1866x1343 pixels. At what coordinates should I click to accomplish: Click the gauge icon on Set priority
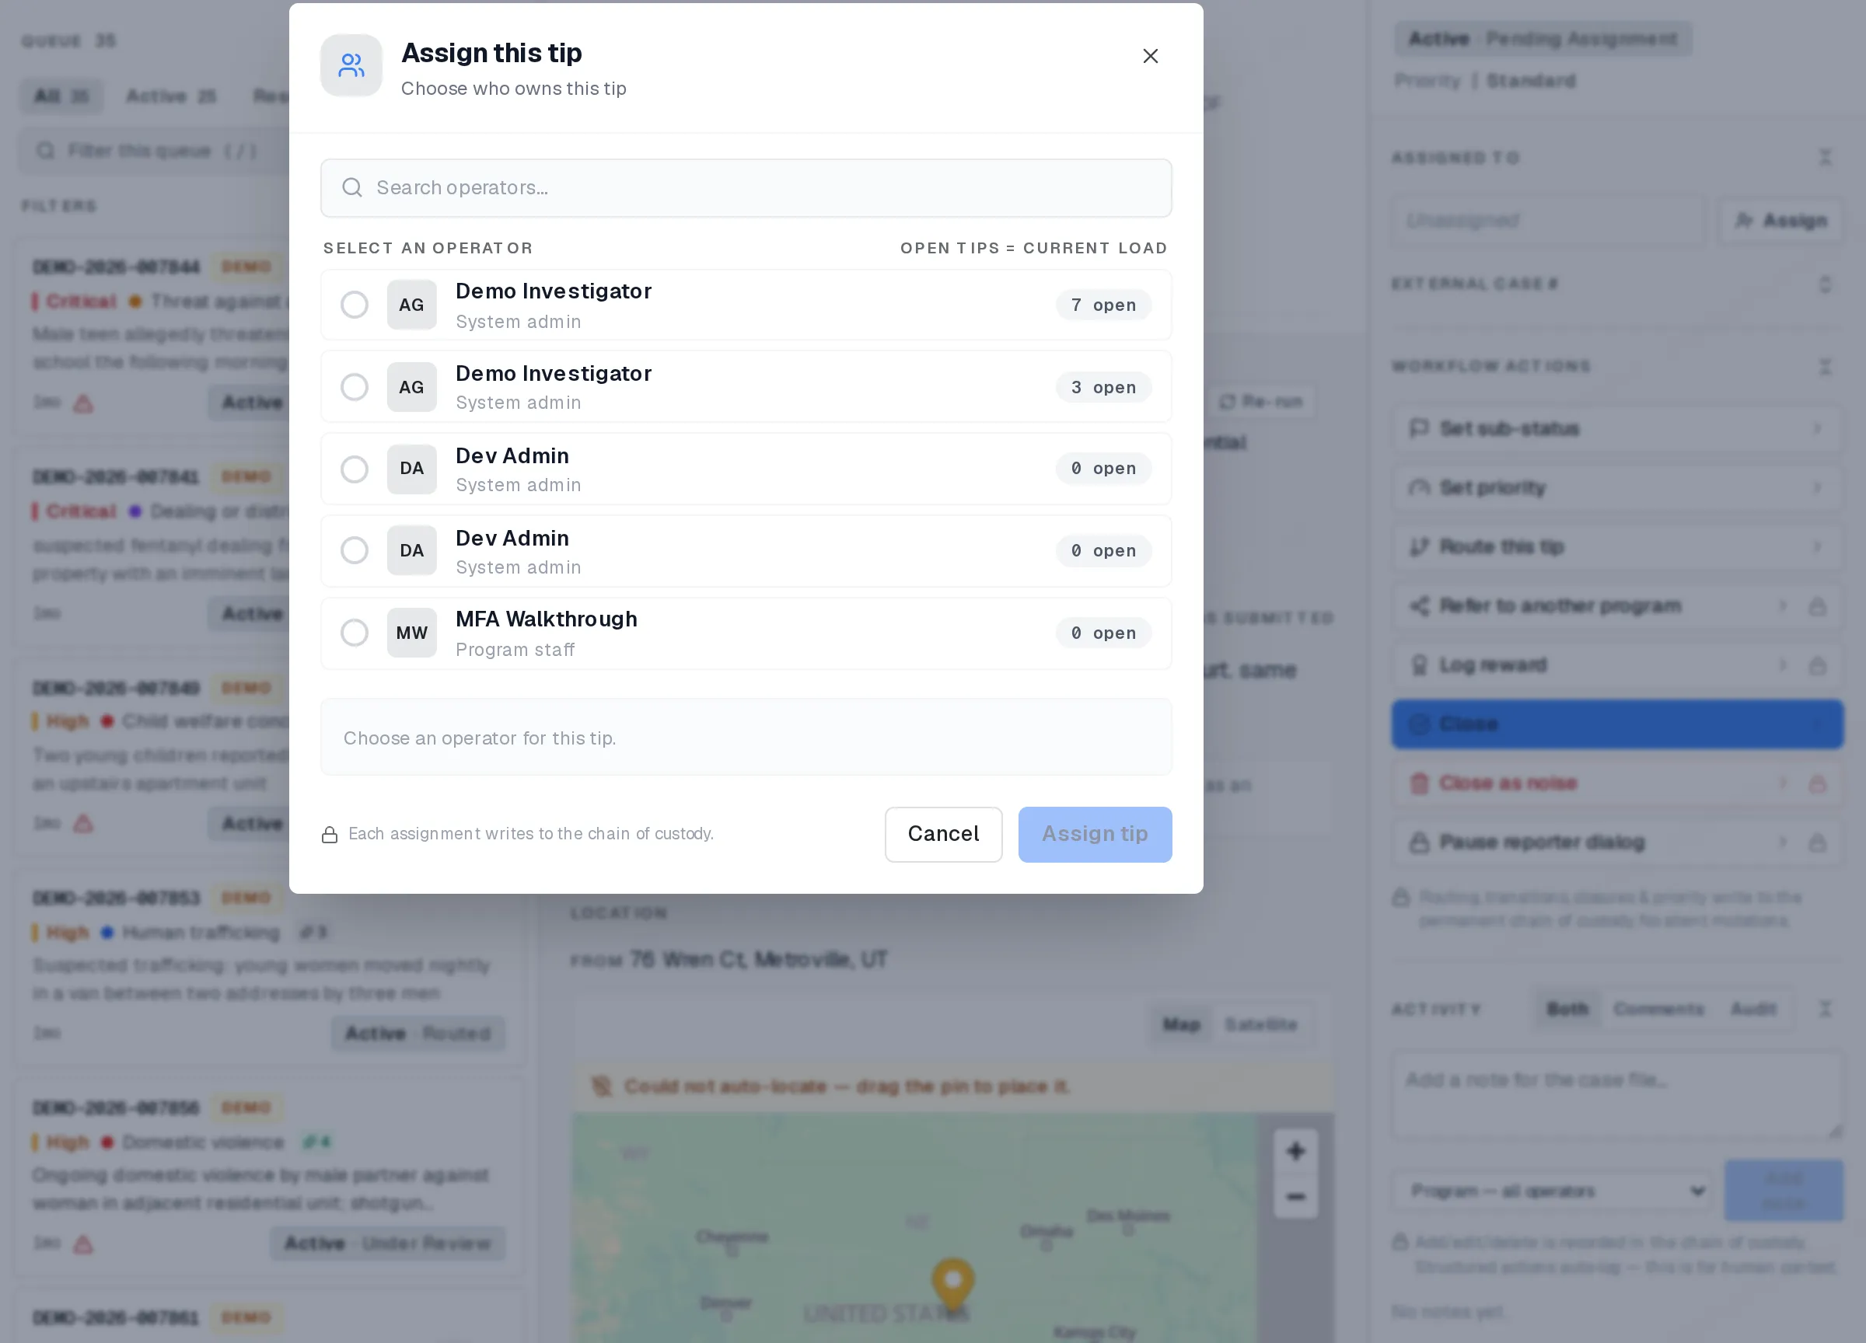coord(1418,487)
